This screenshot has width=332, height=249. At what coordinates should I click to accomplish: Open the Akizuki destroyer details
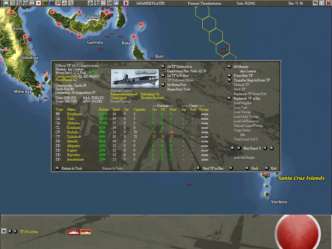point(72,141)
